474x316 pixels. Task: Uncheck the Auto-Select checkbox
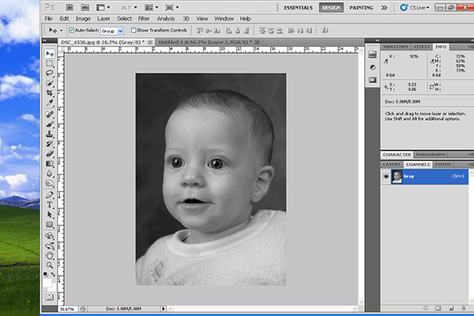71,30
